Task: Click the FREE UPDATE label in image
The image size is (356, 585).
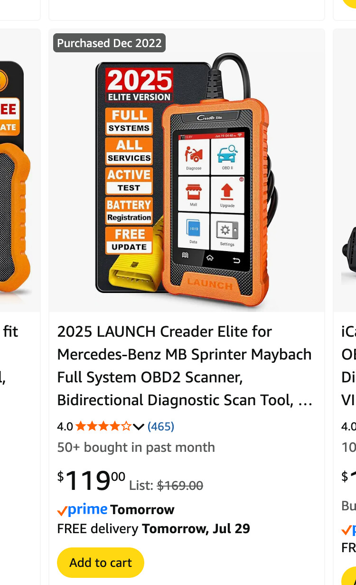Action: [x=129, y=240]
